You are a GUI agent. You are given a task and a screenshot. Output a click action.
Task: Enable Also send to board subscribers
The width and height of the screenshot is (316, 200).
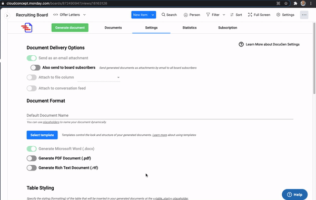coord(35,67)
